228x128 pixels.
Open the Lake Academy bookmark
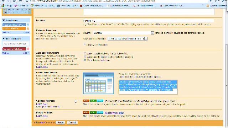172,6
